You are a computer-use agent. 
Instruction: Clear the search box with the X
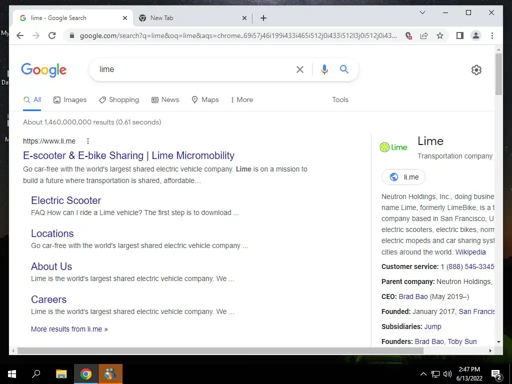[x=300, y=69]
